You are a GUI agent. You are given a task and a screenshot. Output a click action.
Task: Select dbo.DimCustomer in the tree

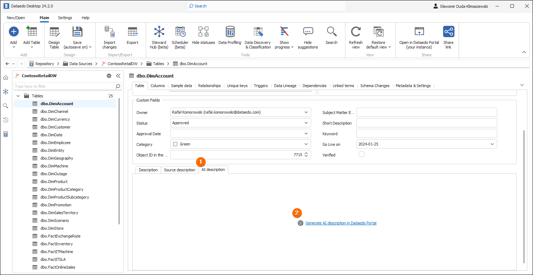point(56,127)
